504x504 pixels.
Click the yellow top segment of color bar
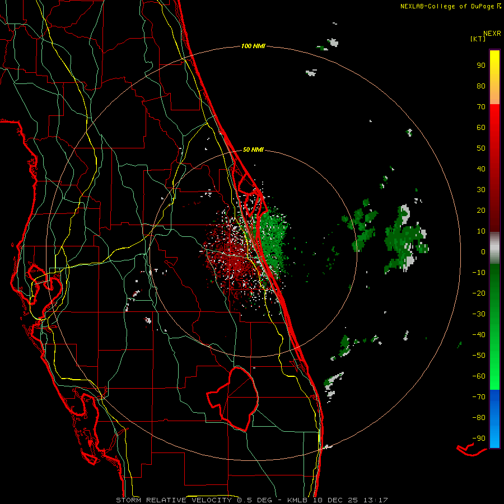pos(494,77)
